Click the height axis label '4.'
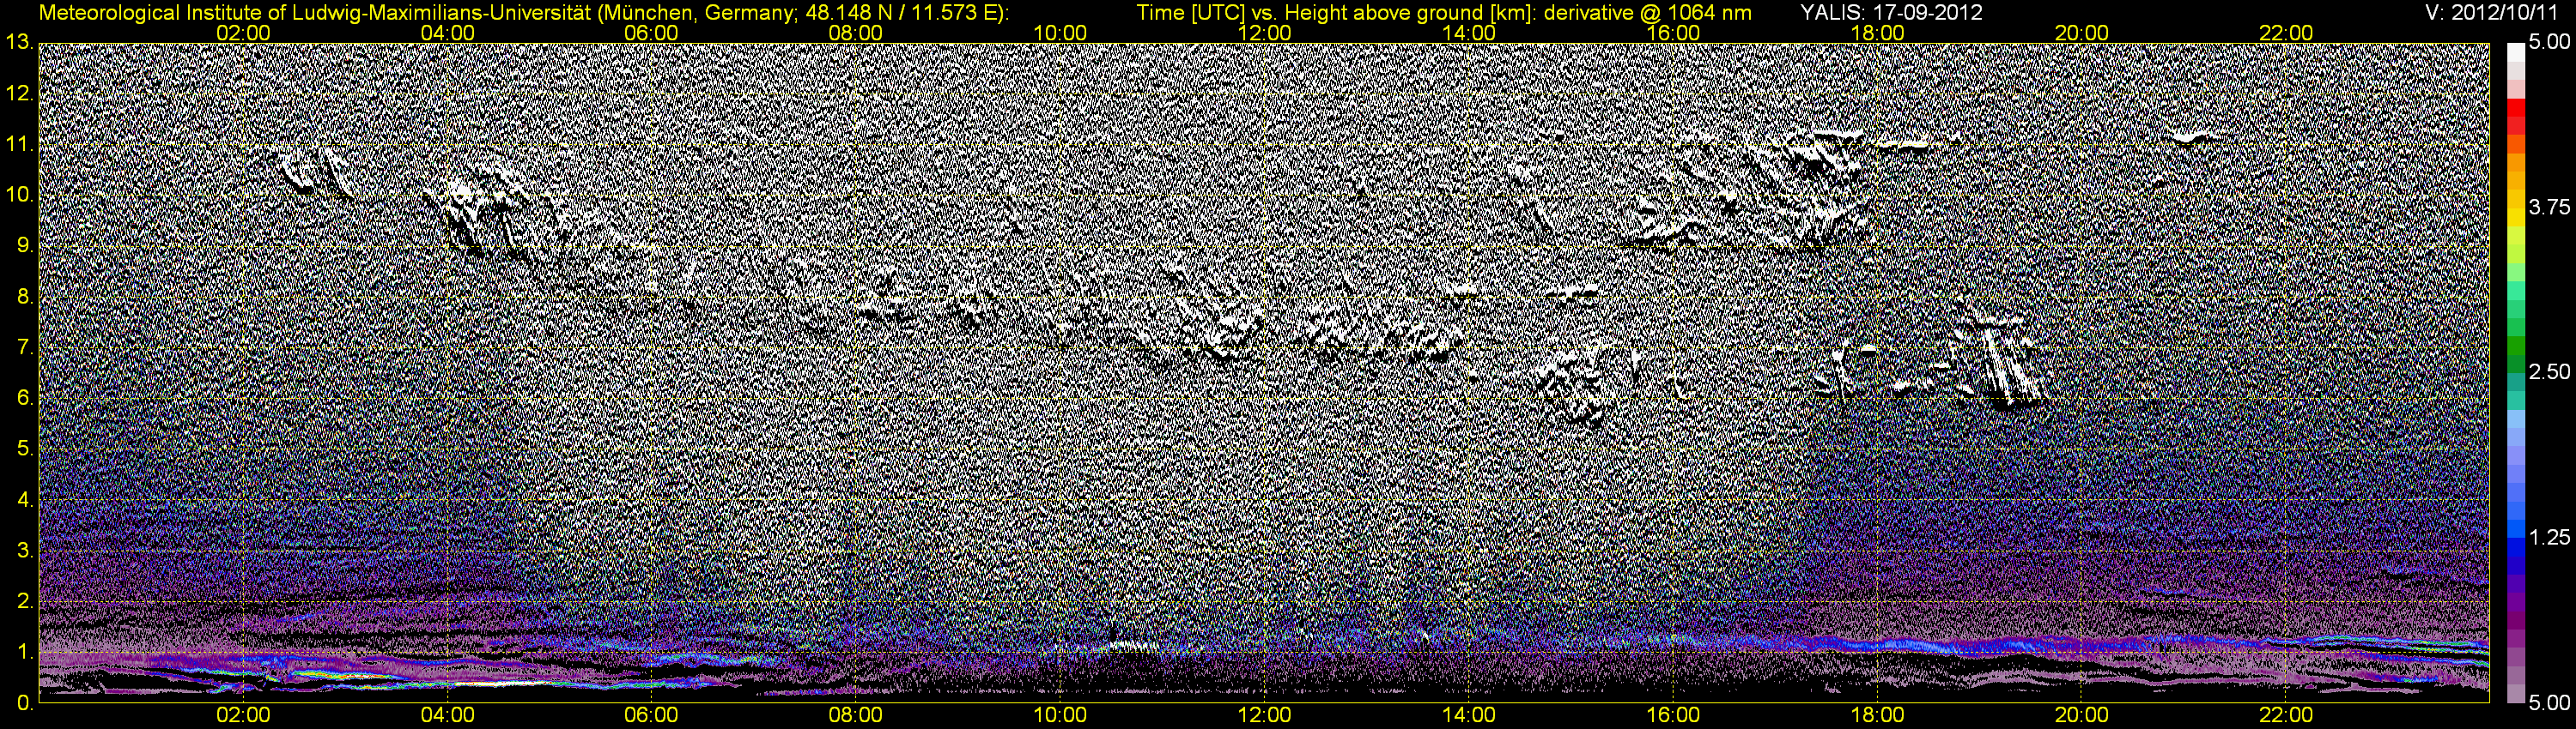This screenshot has height=729, width=2576. coord(25,500)
